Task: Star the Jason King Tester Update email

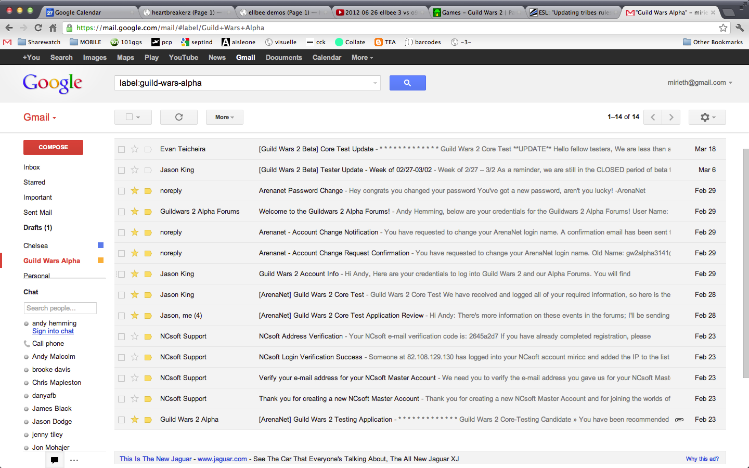Action: pyautogui.click(x=135, y=170)
